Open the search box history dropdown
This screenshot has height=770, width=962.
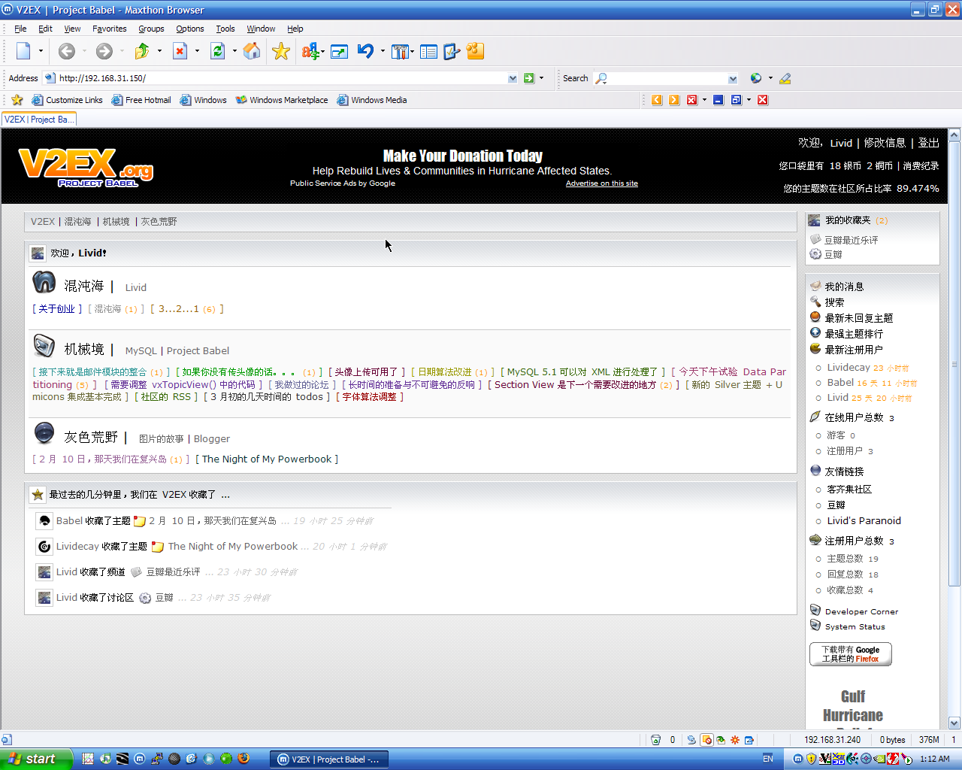(733, 78)
